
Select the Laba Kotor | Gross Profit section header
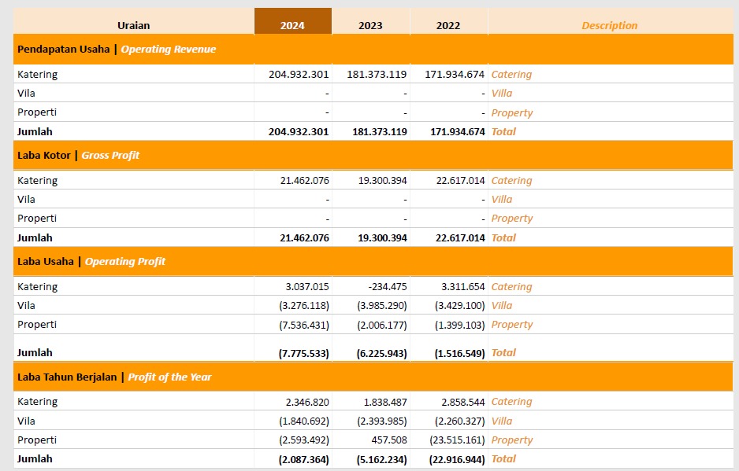point(78,155)
